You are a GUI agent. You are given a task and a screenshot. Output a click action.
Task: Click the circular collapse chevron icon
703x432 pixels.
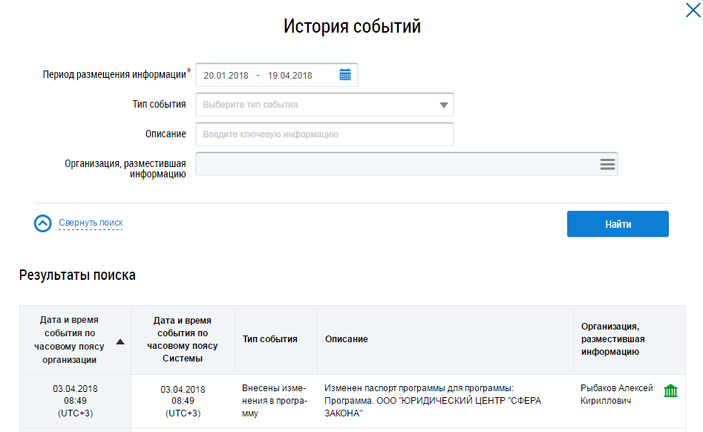[x=43, y=223]
